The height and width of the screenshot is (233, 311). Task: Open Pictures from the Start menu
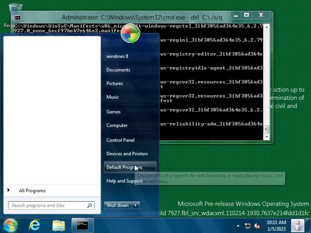tap(115, 83)
